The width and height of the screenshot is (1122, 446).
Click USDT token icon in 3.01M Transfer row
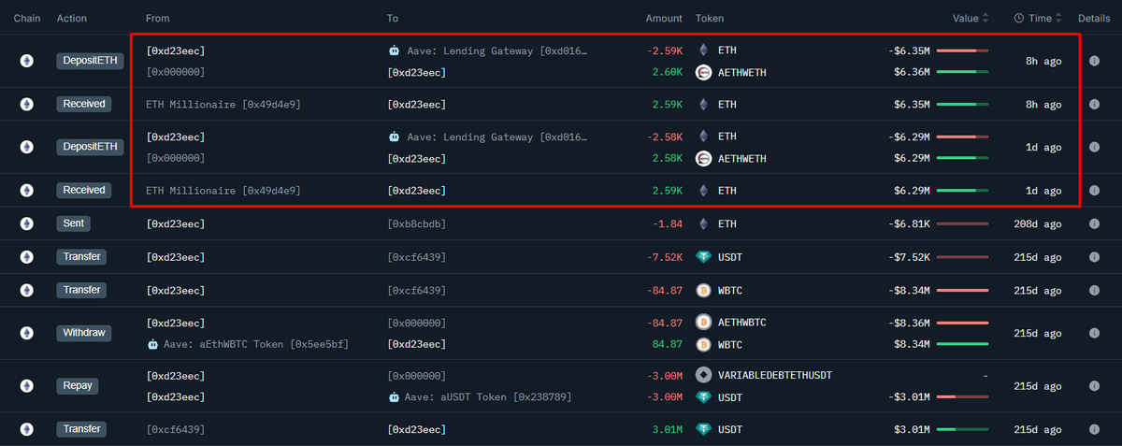click(704, 429)
